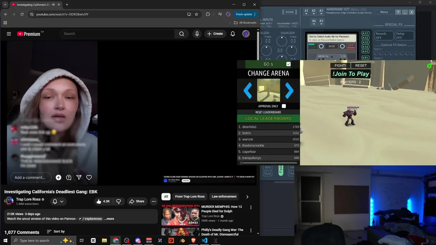Open YouTube notifications bell
This screenshot has width=436, height=245.
pyautogui.click(x=233, y=34)
